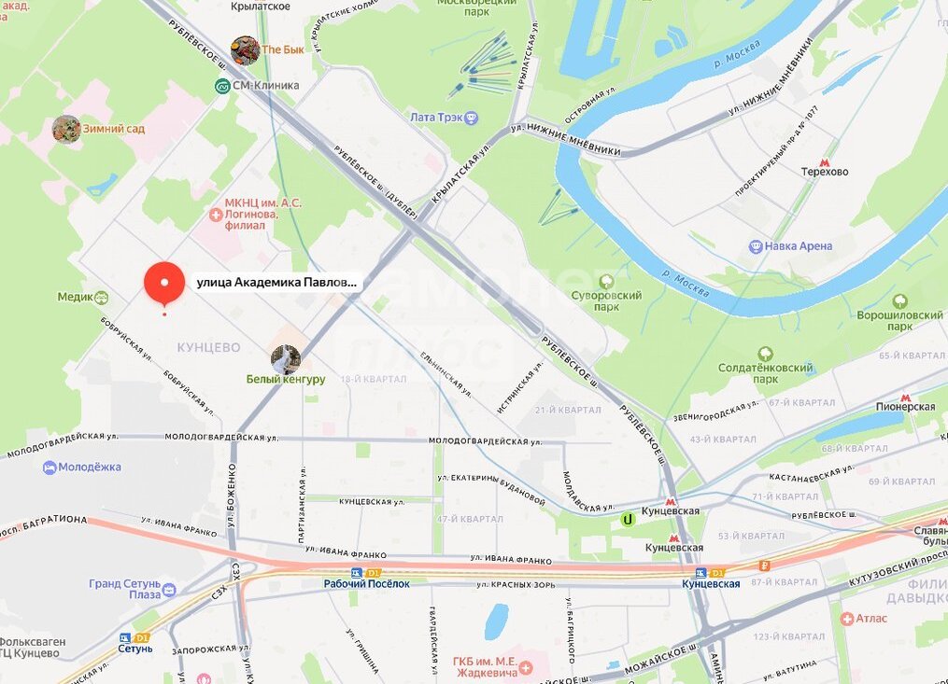Open the МКНЦ им. Логинова hospital icon
948x684 pixels.
click(x=216, y=215)
